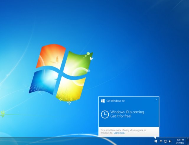Click the Show desktop strip in the tray

pyautogui.click(x=188, y=141)
